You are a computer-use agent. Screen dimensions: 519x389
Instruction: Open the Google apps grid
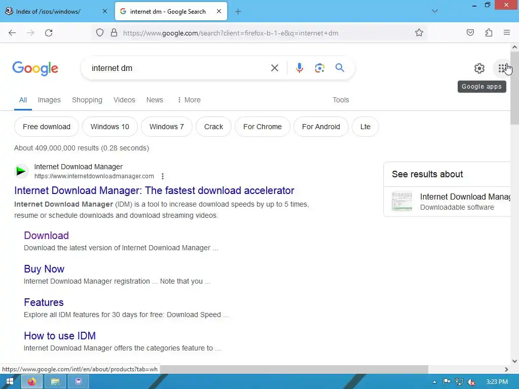tap(502, 68)
